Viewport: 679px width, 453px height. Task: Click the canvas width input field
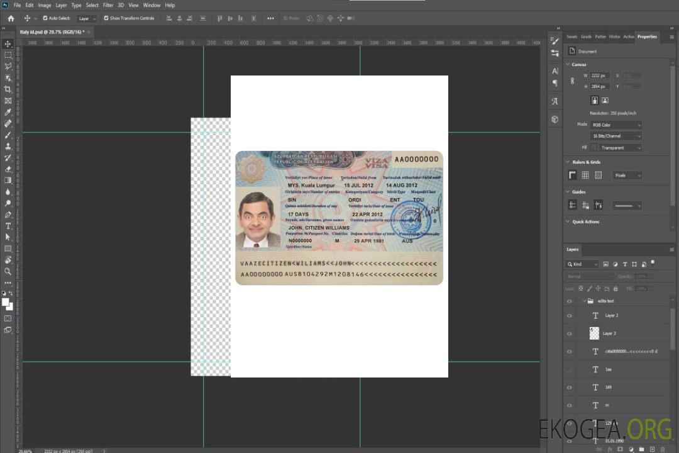tap(600, 75)
